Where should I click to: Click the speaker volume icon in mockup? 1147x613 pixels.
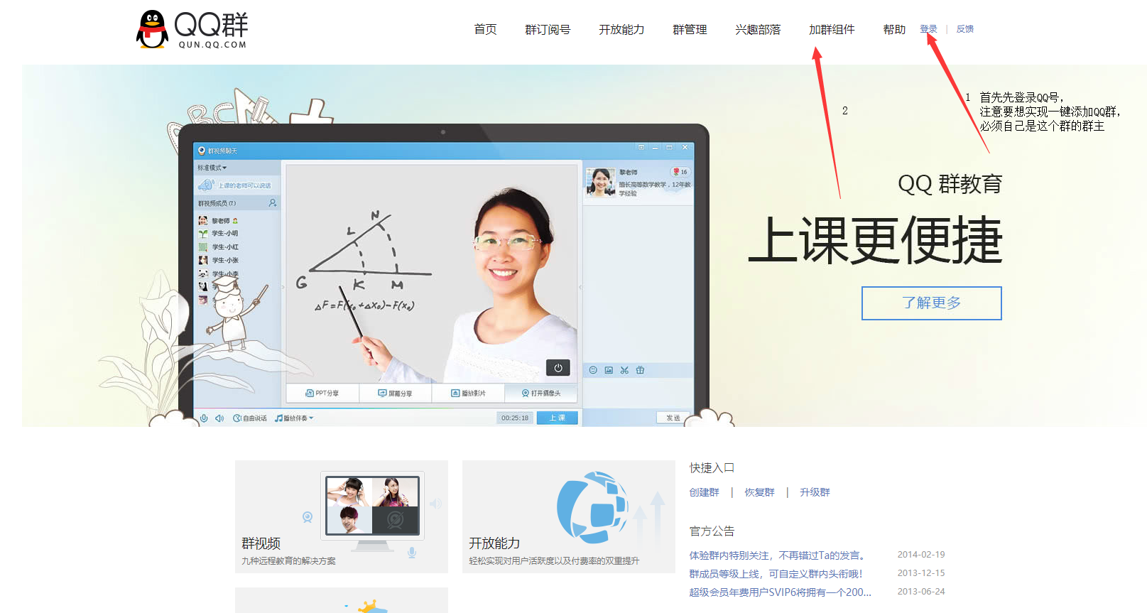pos(219,418)
